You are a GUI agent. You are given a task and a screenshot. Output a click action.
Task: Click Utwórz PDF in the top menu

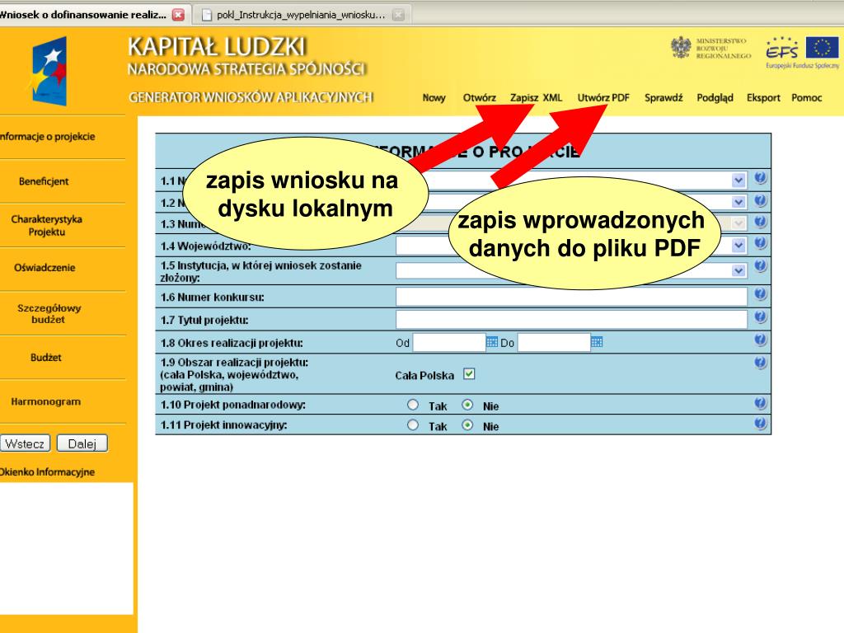tap(603, 98)
